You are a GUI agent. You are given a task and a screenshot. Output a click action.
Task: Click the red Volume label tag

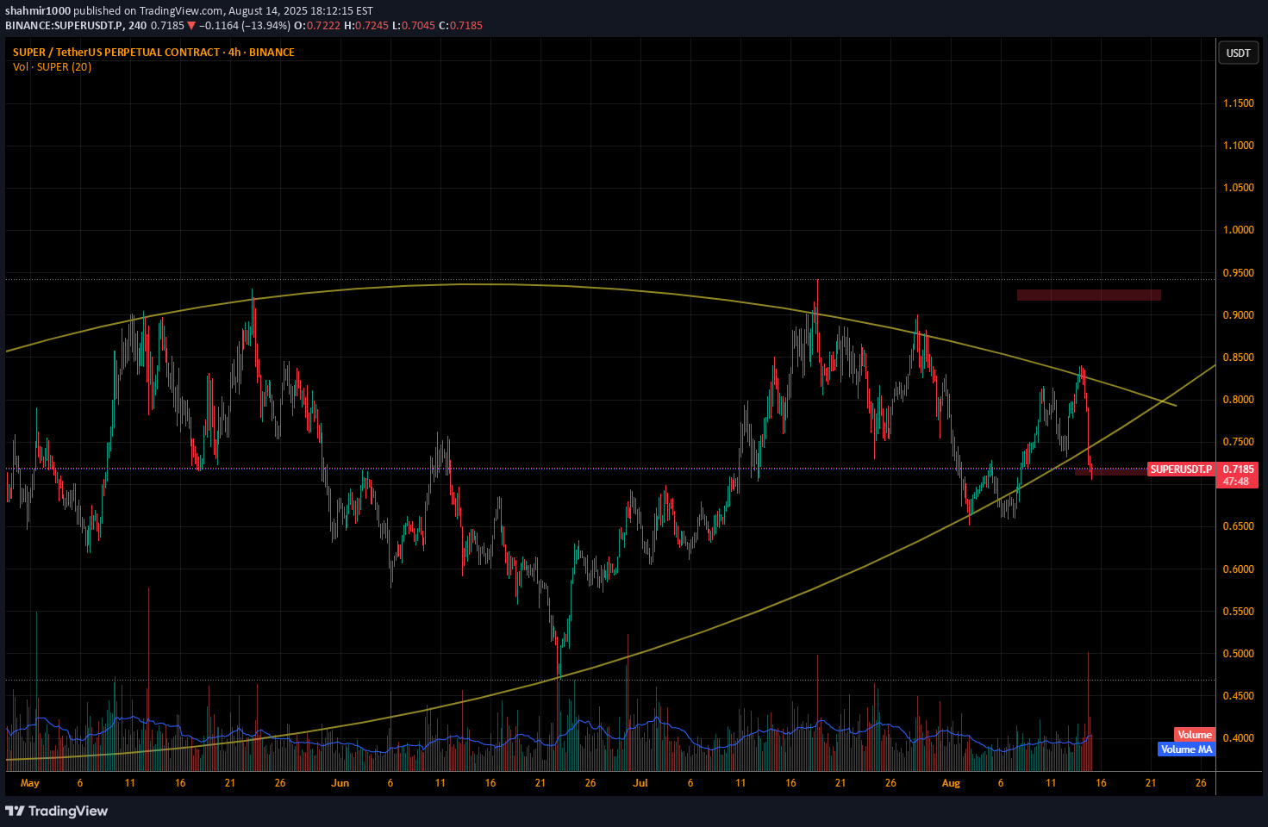1194,735
